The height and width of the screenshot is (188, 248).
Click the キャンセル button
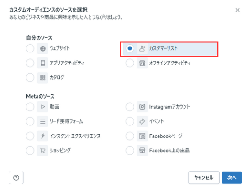(204, 178)
